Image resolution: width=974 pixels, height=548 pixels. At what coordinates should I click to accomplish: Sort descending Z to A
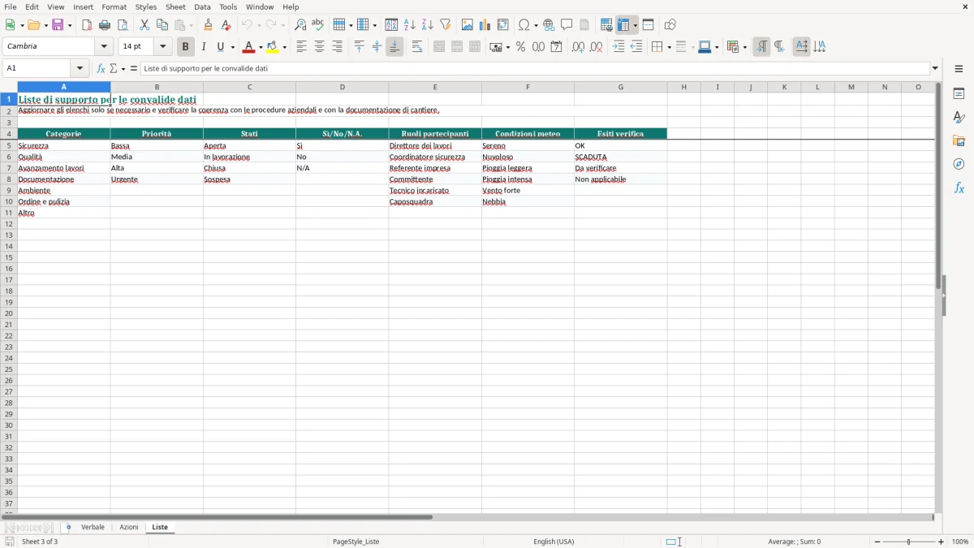428,25
